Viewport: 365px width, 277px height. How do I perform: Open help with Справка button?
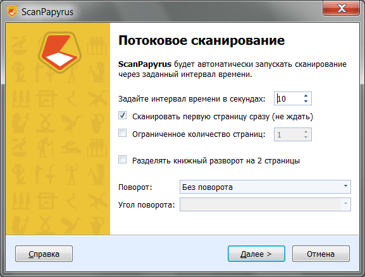point(44,254)
